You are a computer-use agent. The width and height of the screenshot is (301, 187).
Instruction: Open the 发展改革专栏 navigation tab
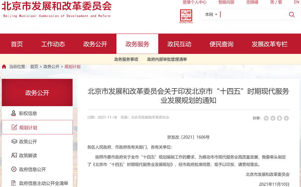[x=270, y=44]
